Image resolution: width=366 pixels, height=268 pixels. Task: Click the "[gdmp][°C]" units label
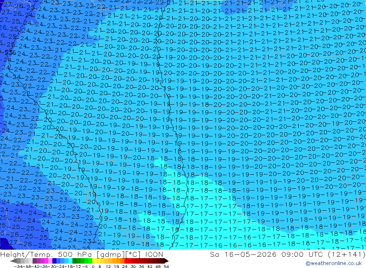pyautogui.click(x=119, y=254)
